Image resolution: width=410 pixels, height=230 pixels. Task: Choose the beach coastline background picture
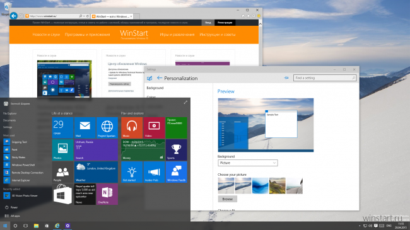coord(295,185)
